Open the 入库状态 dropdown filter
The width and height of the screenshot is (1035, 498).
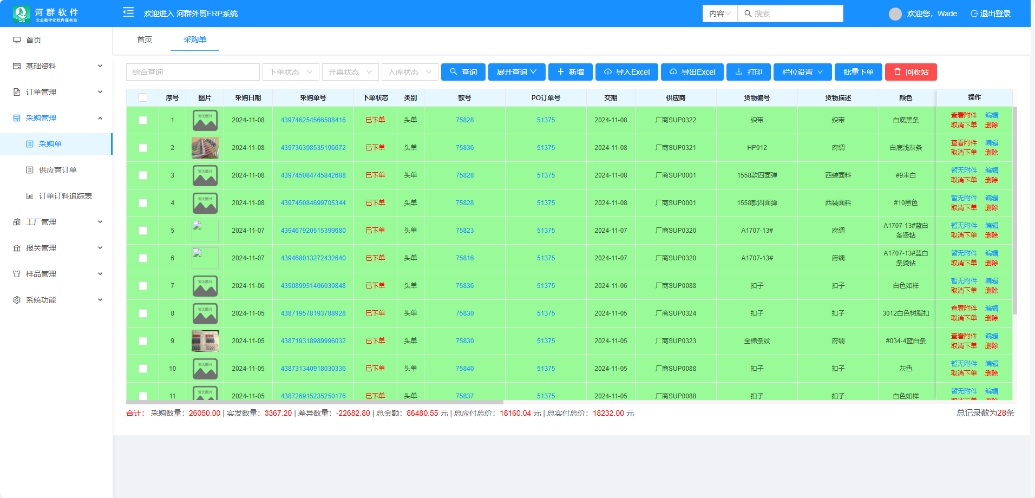[x=409, y=72]
